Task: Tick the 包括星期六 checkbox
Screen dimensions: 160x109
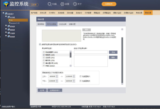Action: (81, 76)
